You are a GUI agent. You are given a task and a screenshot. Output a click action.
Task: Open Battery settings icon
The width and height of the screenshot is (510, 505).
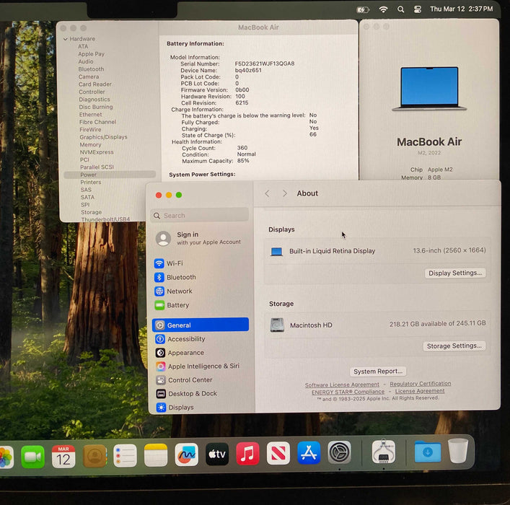[x=159, y=305]
